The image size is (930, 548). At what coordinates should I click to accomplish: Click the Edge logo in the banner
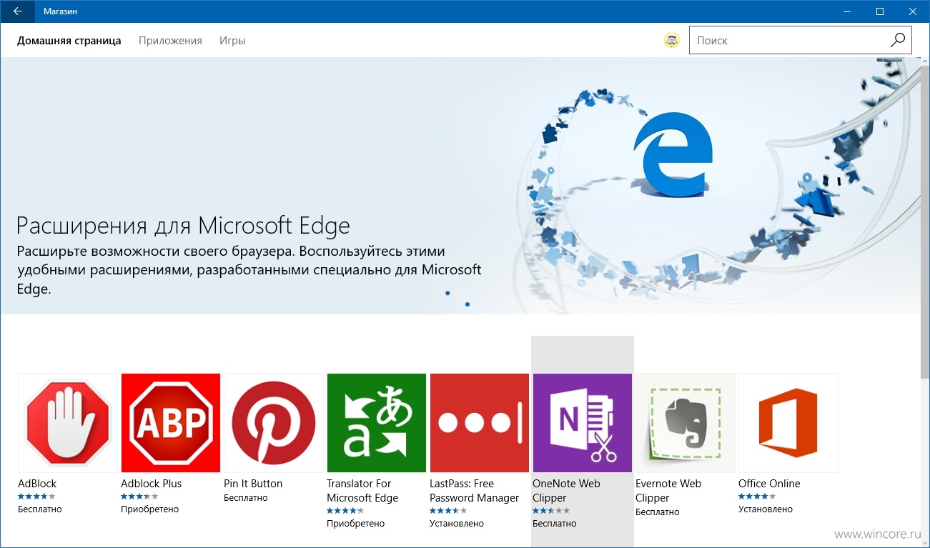(x=673, y=156)
